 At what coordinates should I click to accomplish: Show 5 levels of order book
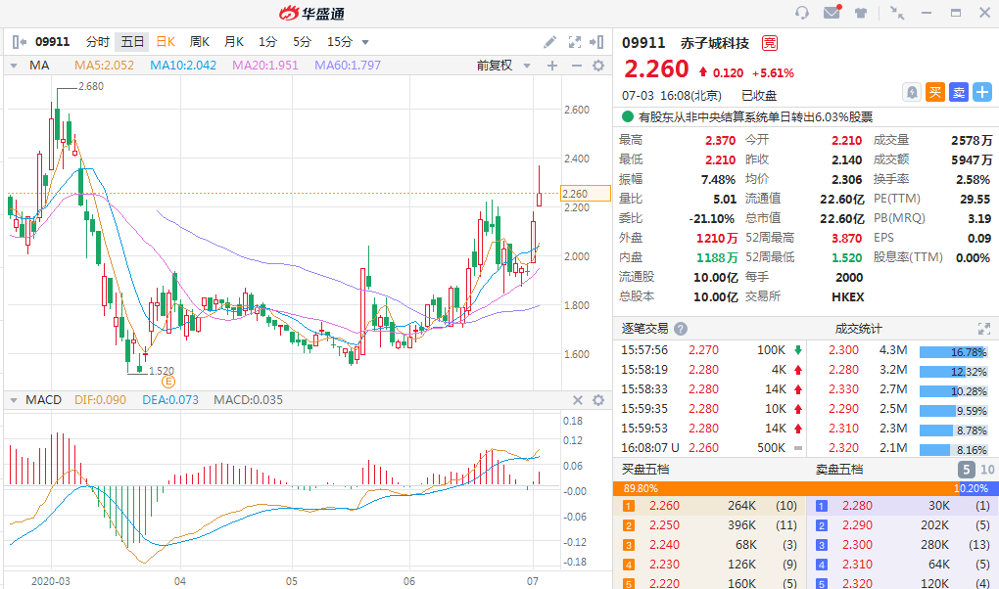pos(965,470)
